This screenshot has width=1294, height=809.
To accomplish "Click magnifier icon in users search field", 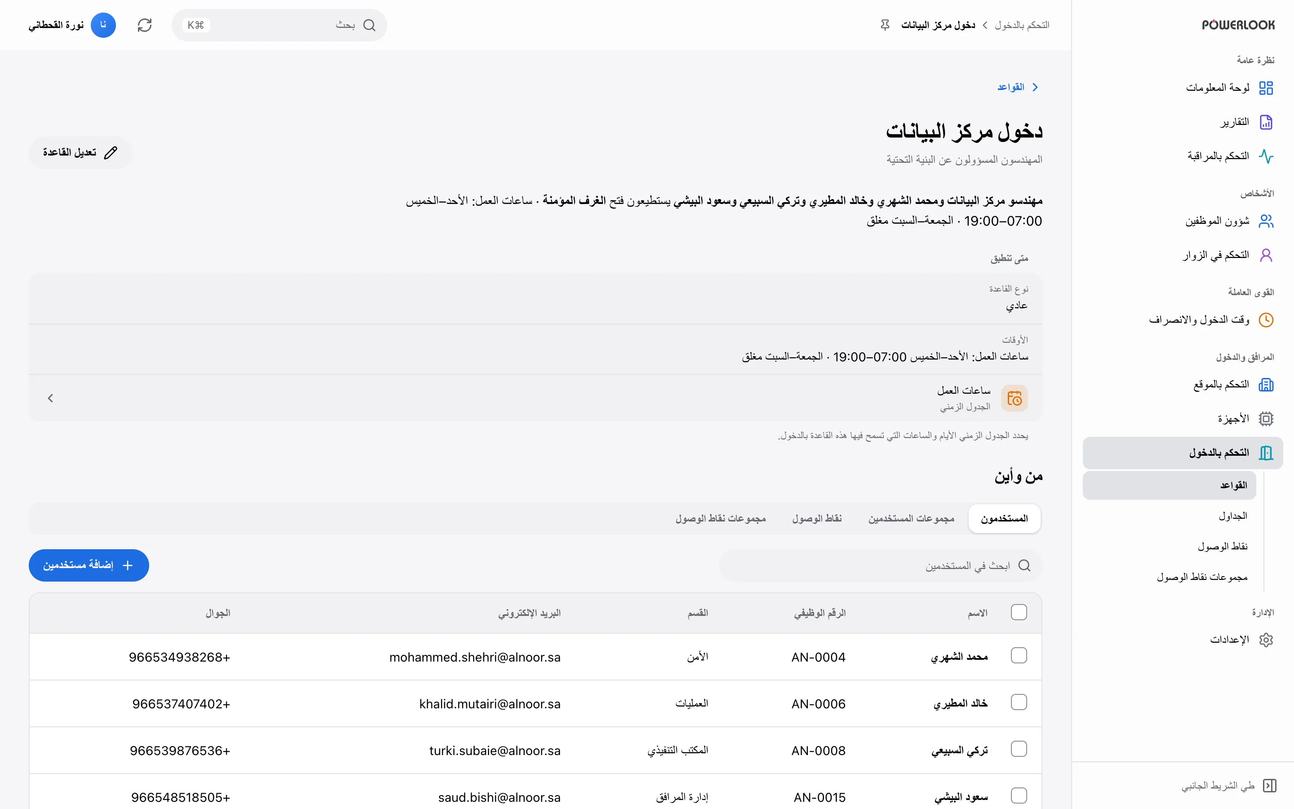I will tap(1024, 565).
